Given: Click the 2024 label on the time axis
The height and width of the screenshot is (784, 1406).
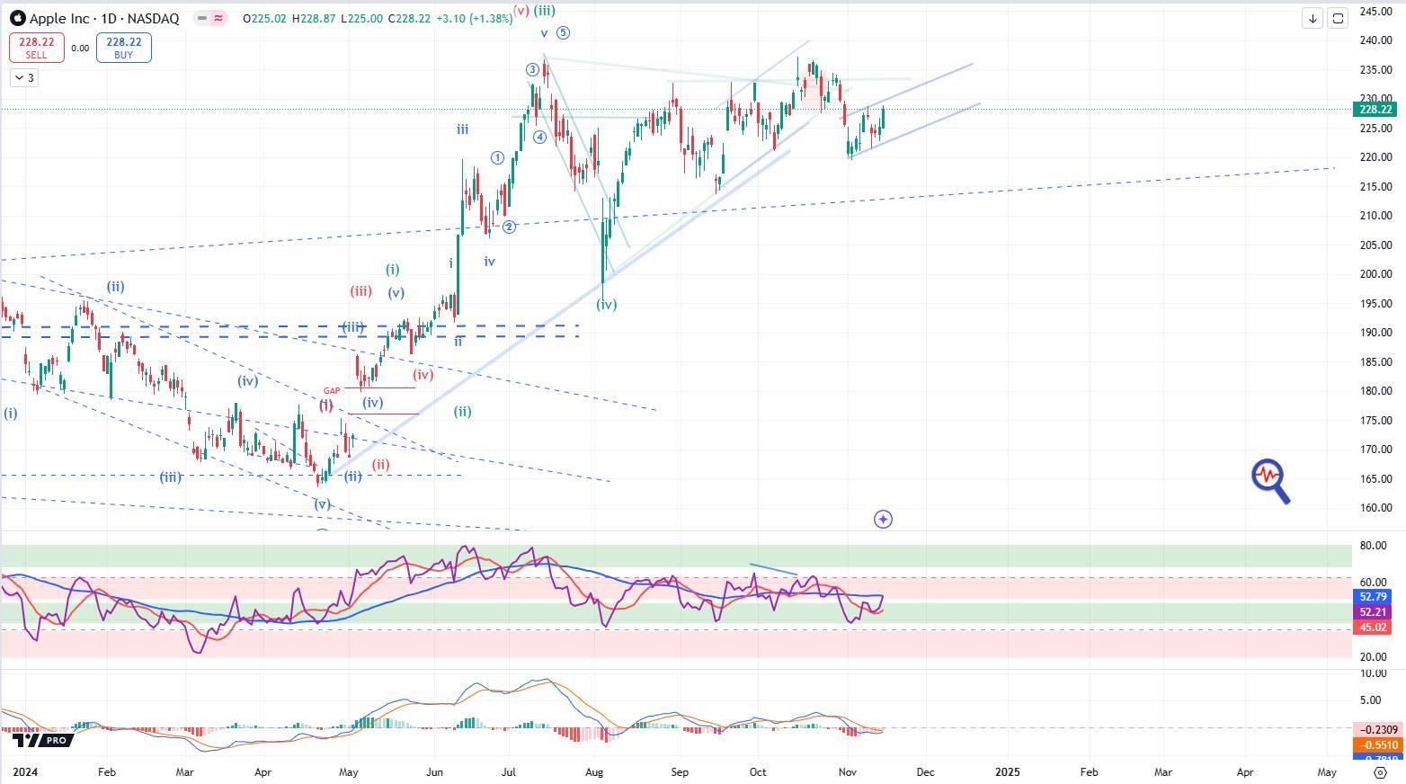Looking at the screenshot, I should (x=25, y=771).
